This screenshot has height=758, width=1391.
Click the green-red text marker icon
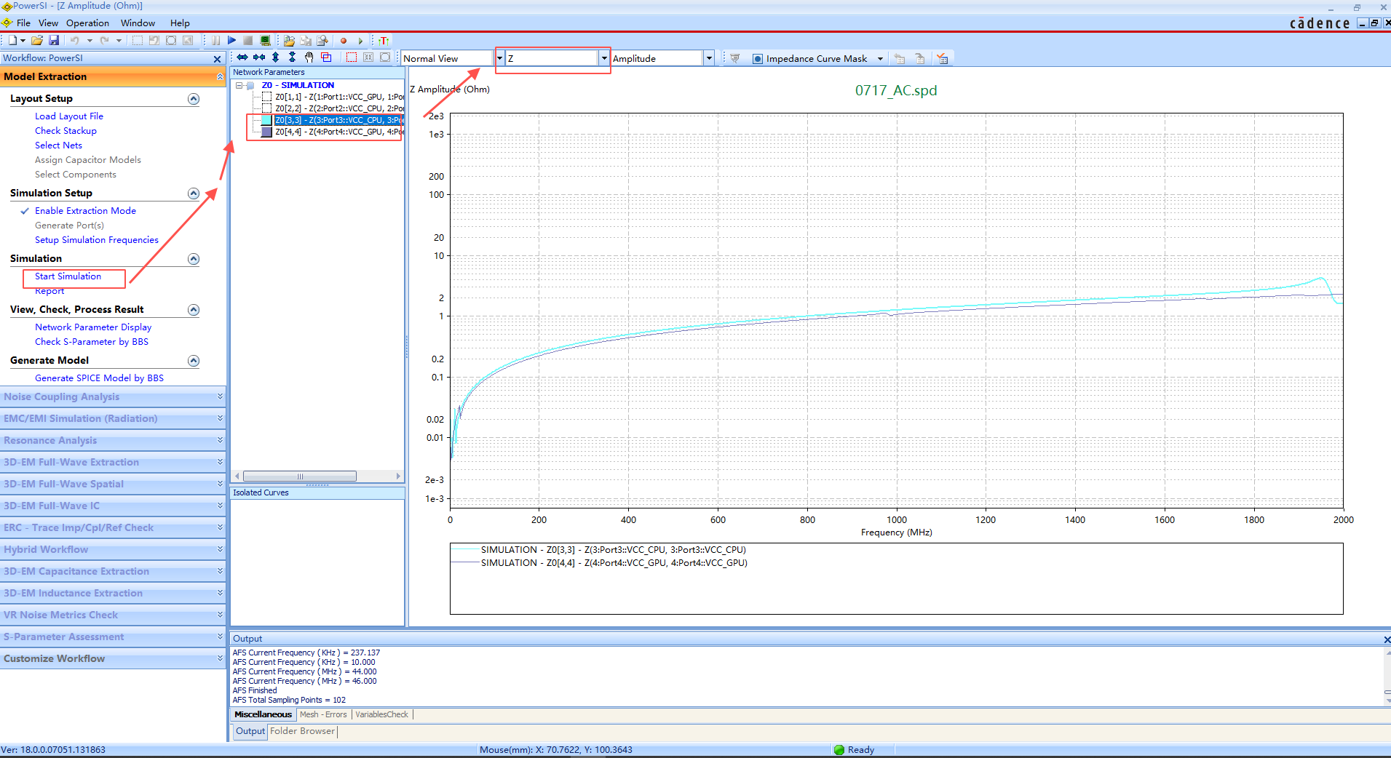[384, 41]
